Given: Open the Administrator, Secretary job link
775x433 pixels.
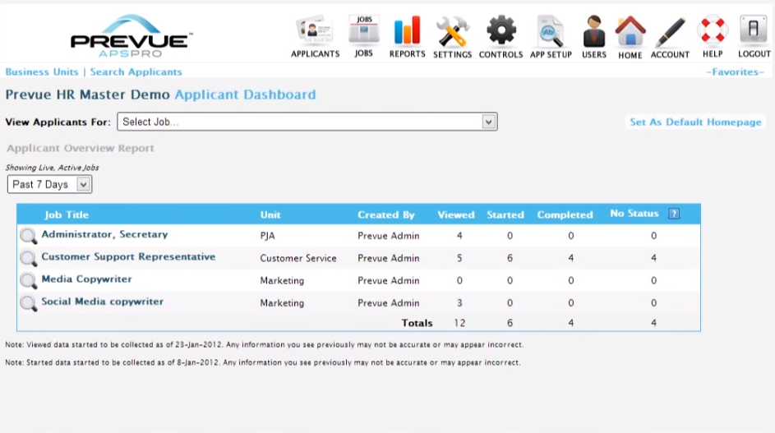Looking at the screenshot, I should point(104,234).
